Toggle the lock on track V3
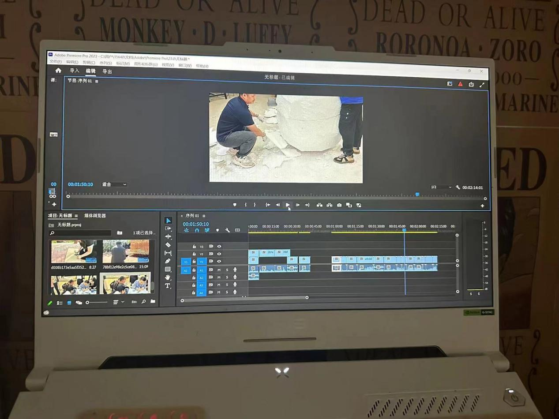Viewport: 559px width, 419px height. coord(194,247)
